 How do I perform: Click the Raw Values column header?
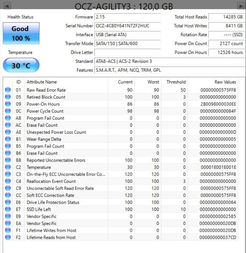213,82
